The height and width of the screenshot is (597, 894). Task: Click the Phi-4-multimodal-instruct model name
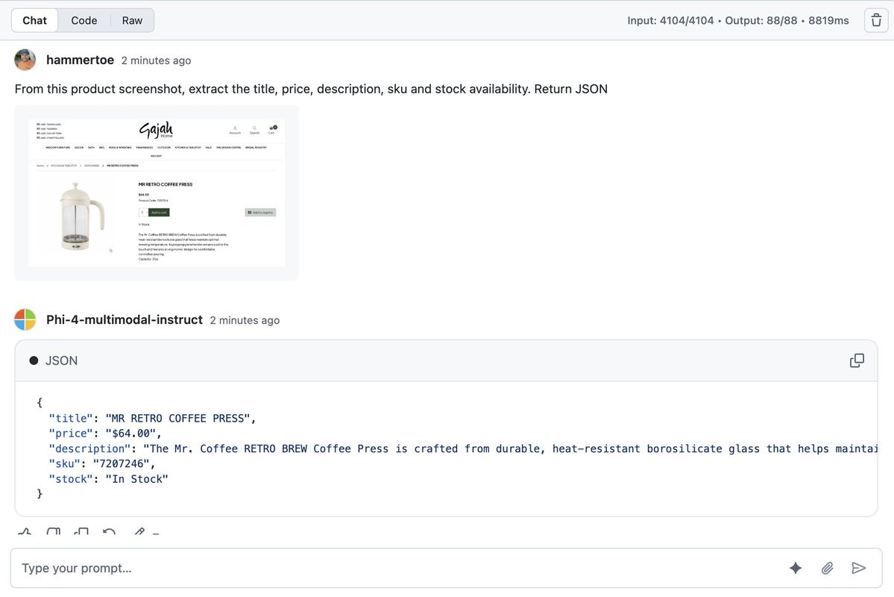click(125, 319)
